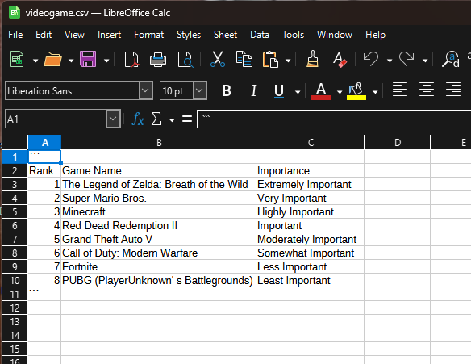Toggle Italic formatting

(x=253, y=90)
